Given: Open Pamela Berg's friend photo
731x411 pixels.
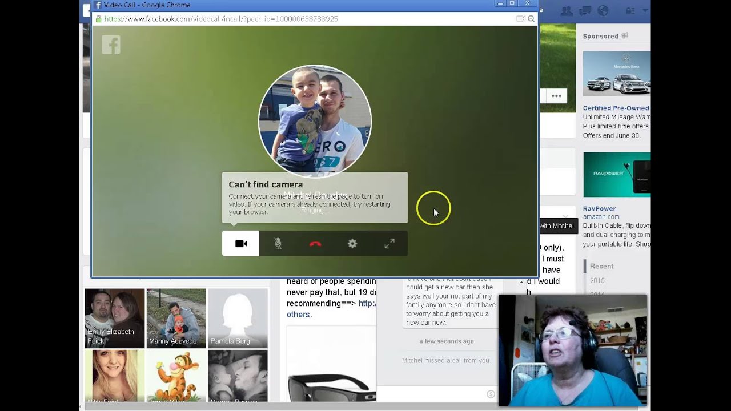Looking at the screenshot, I should click(238, 318).
